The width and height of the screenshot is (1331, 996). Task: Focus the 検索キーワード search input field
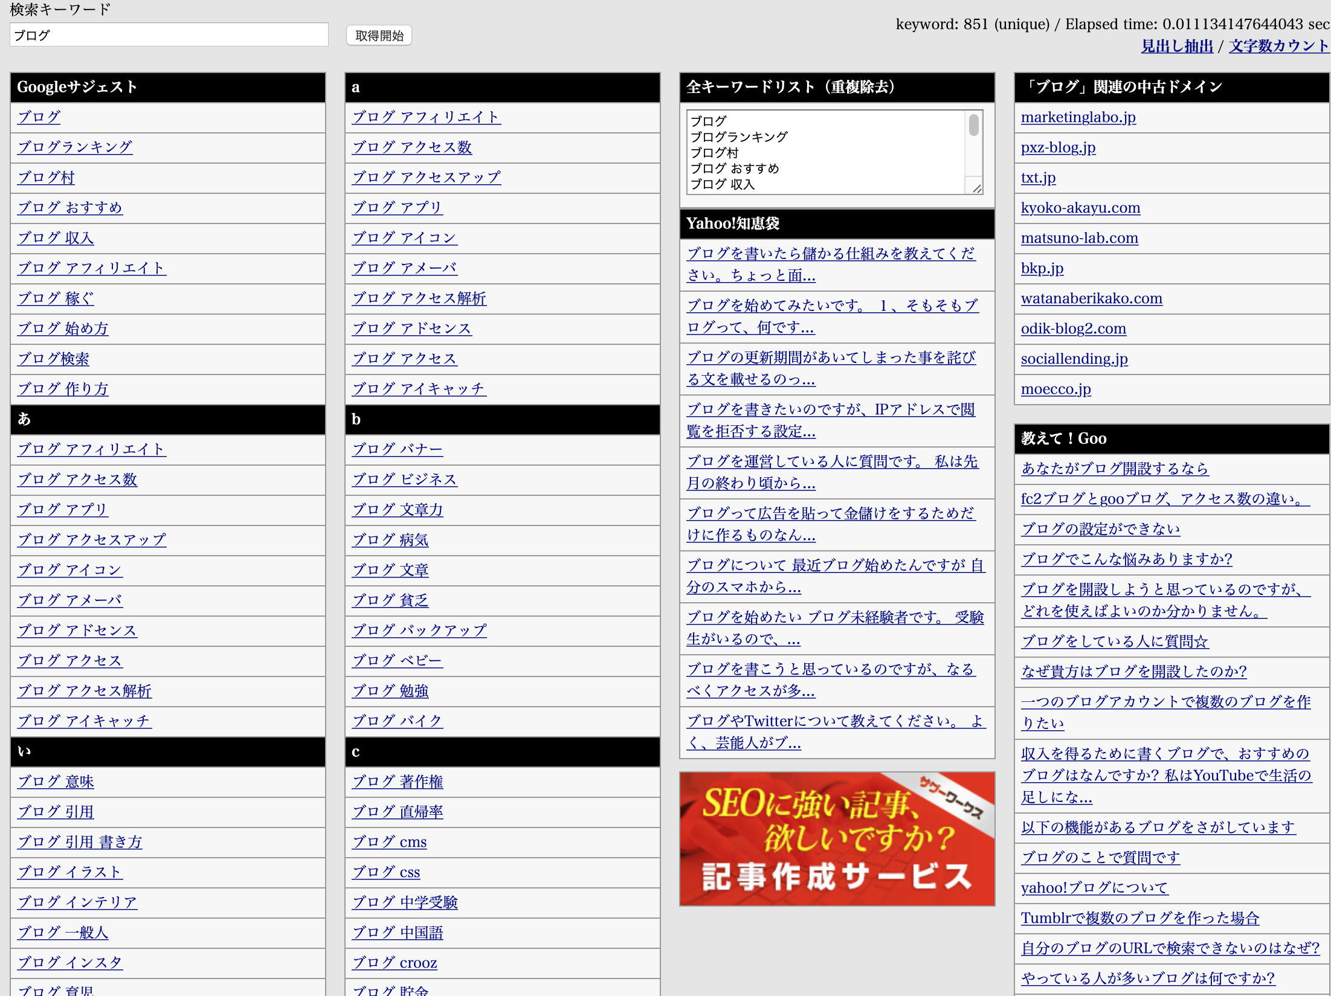click(169, 35)
